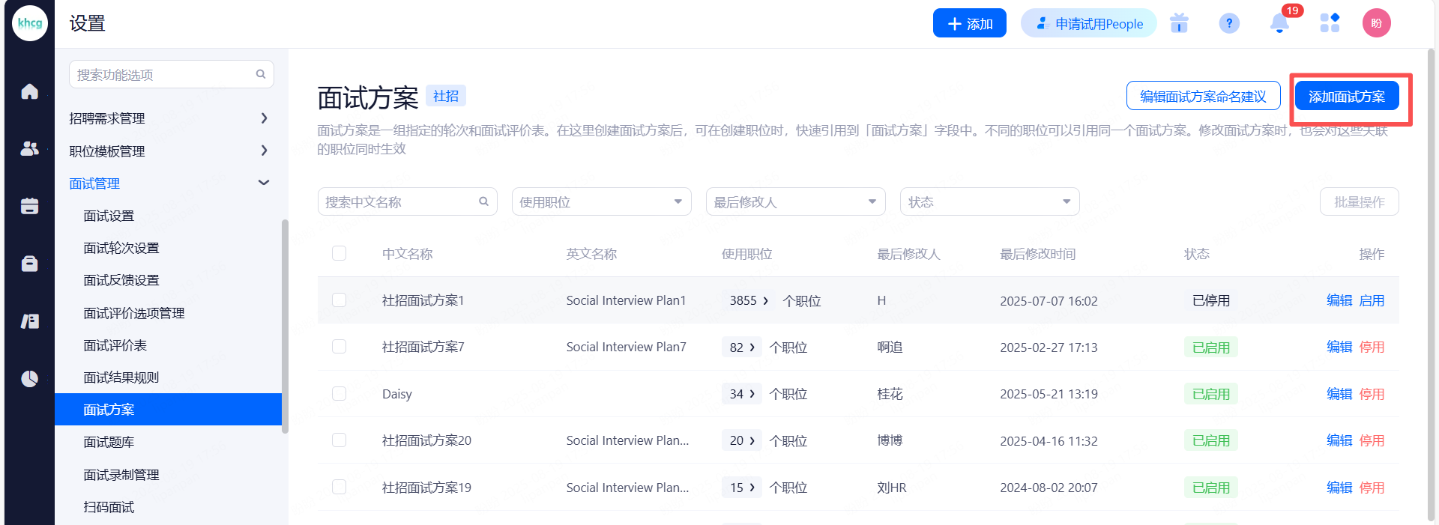Image resolution: width=1439 pixels, height=525 pixels.
Task: Click the sidebar menu vertical scrollbar
Action: coord(285,326)
